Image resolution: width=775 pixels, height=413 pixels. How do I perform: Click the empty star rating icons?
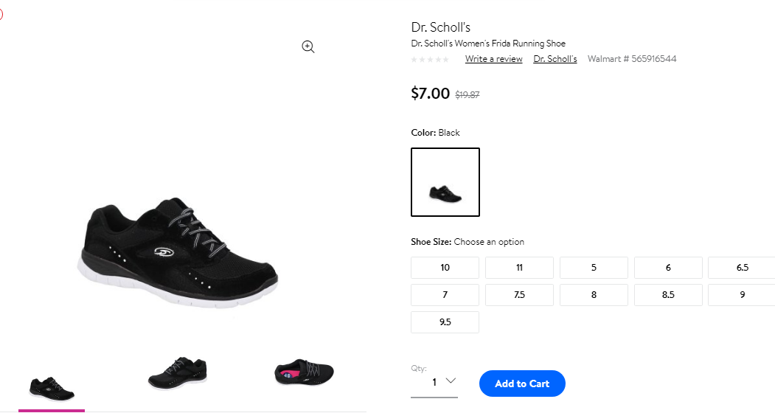(430, 59)
